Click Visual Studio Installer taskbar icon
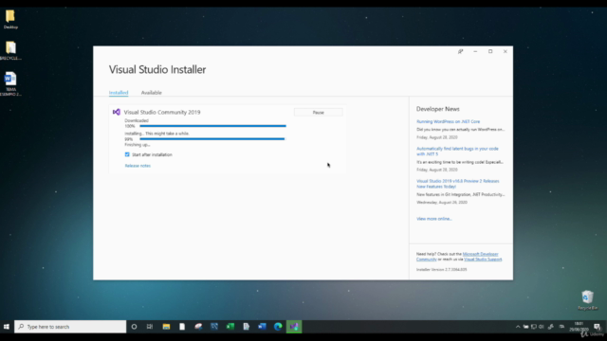The height and width of the screenshot is (341, 607). click(x=294, y=327)
